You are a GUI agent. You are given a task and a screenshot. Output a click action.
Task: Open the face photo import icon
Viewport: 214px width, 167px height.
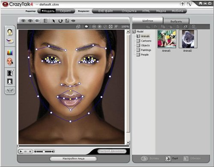pyautogui.click(x=10, y=32)
